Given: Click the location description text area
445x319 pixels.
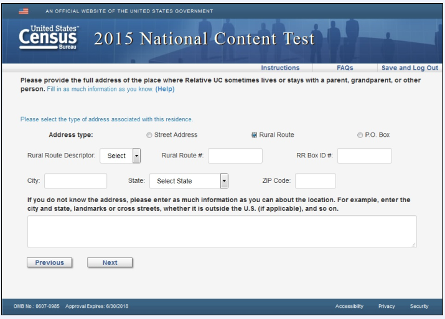Looking at the screenshot, I should click(x=222, y=232).
